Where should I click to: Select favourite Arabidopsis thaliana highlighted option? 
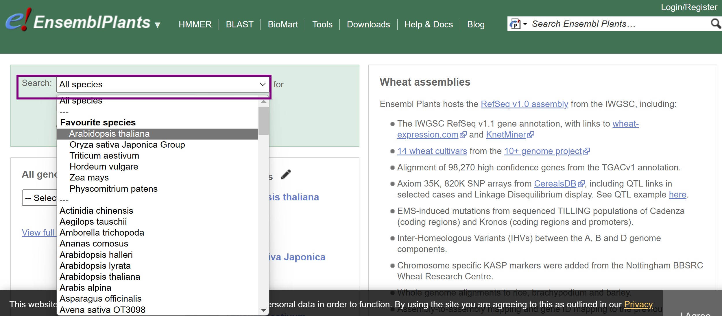tap(157, 134)
